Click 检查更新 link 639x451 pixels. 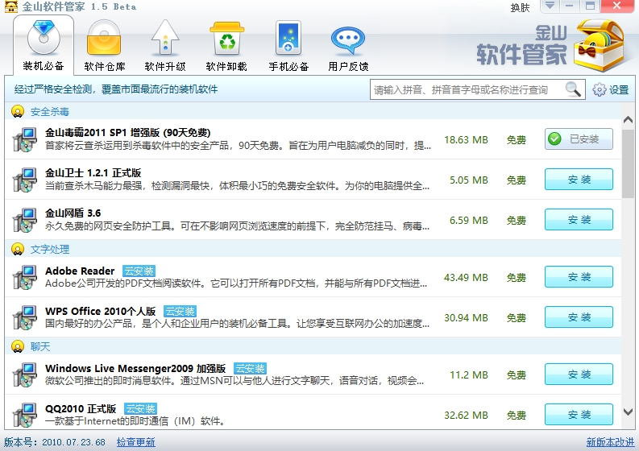pos(135,442)
